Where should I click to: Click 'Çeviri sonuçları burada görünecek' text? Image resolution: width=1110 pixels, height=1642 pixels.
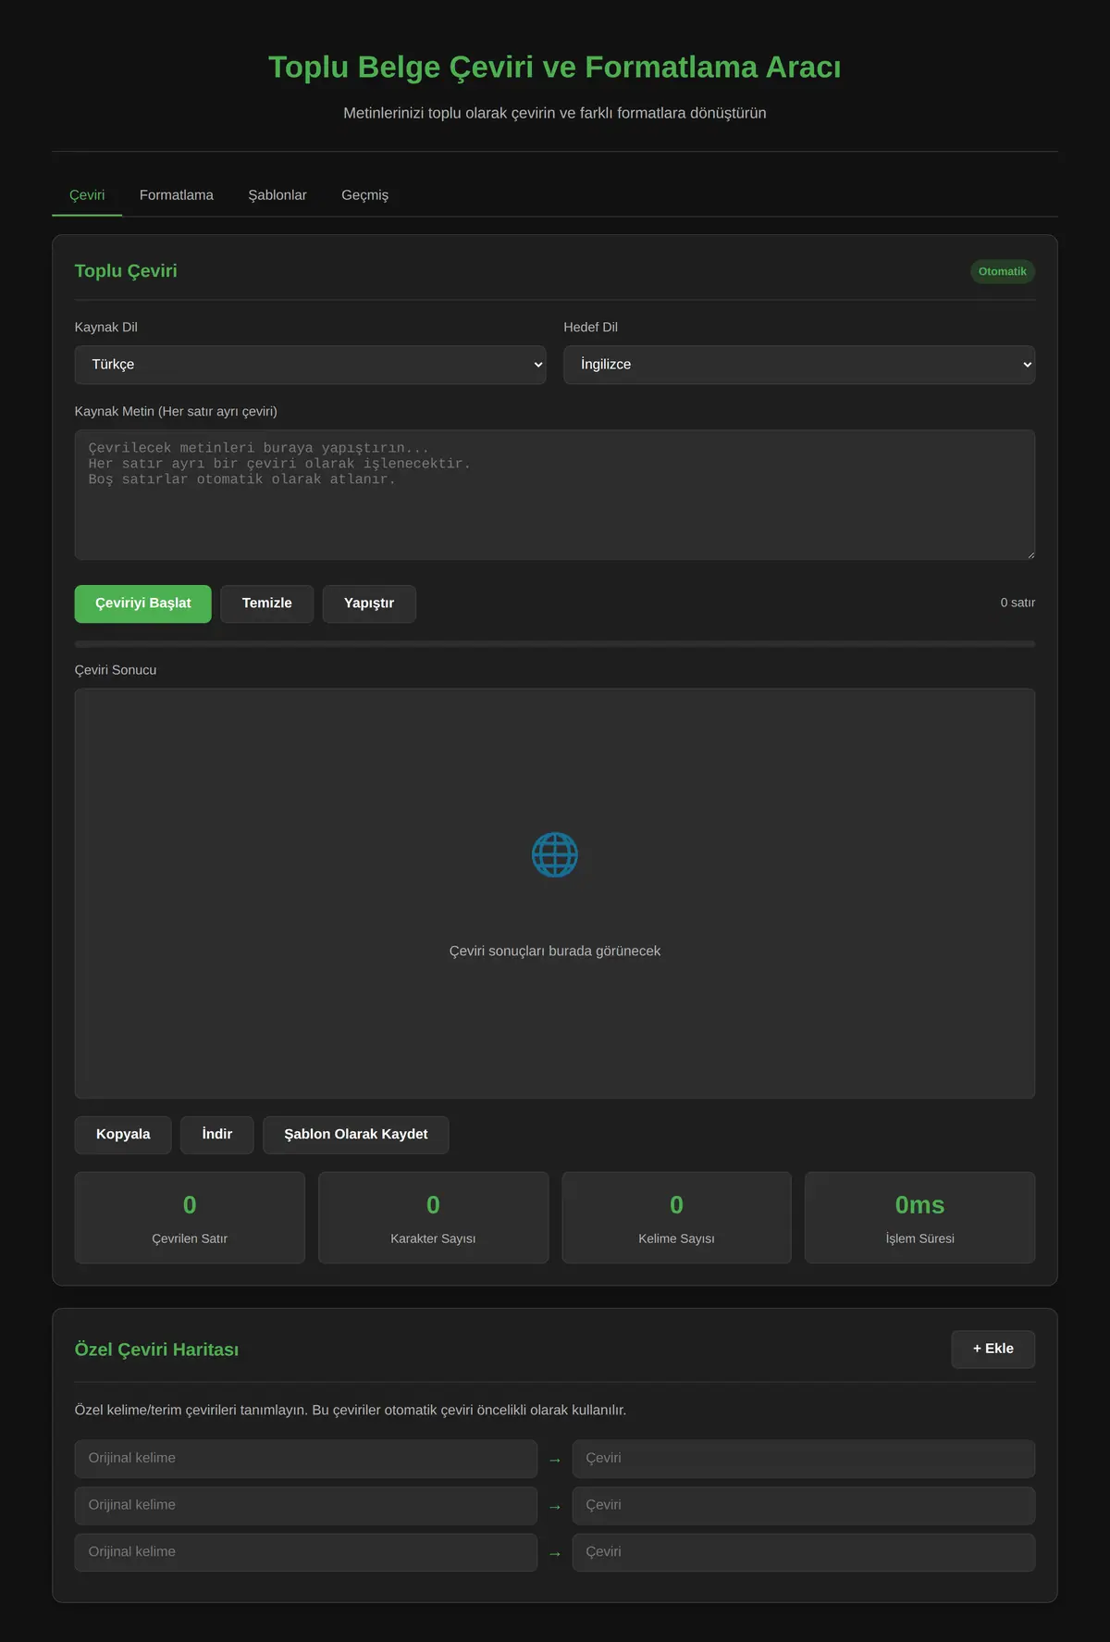(x=555, y=952)
